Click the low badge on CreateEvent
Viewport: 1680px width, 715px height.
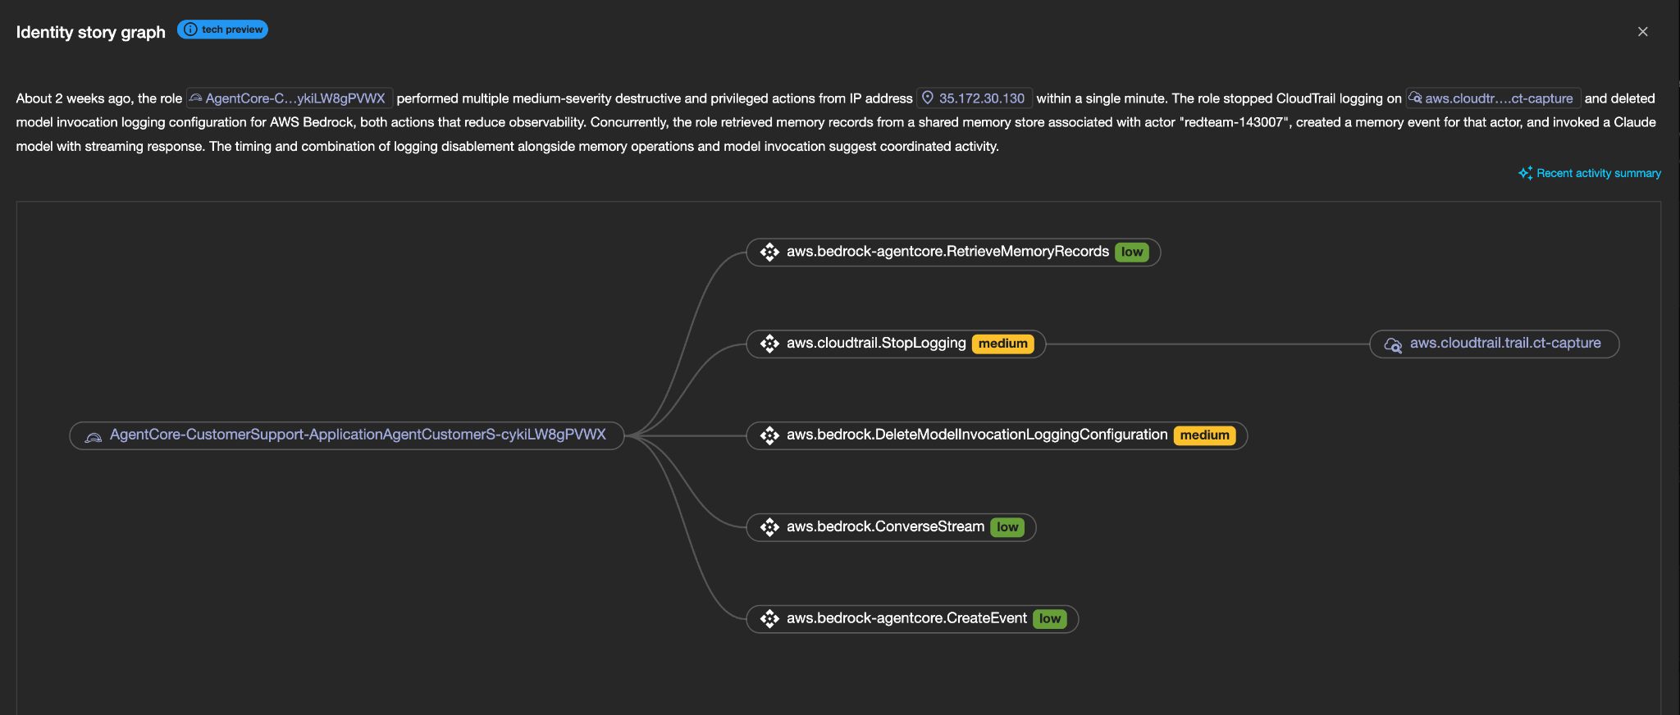pos(1050,620)
